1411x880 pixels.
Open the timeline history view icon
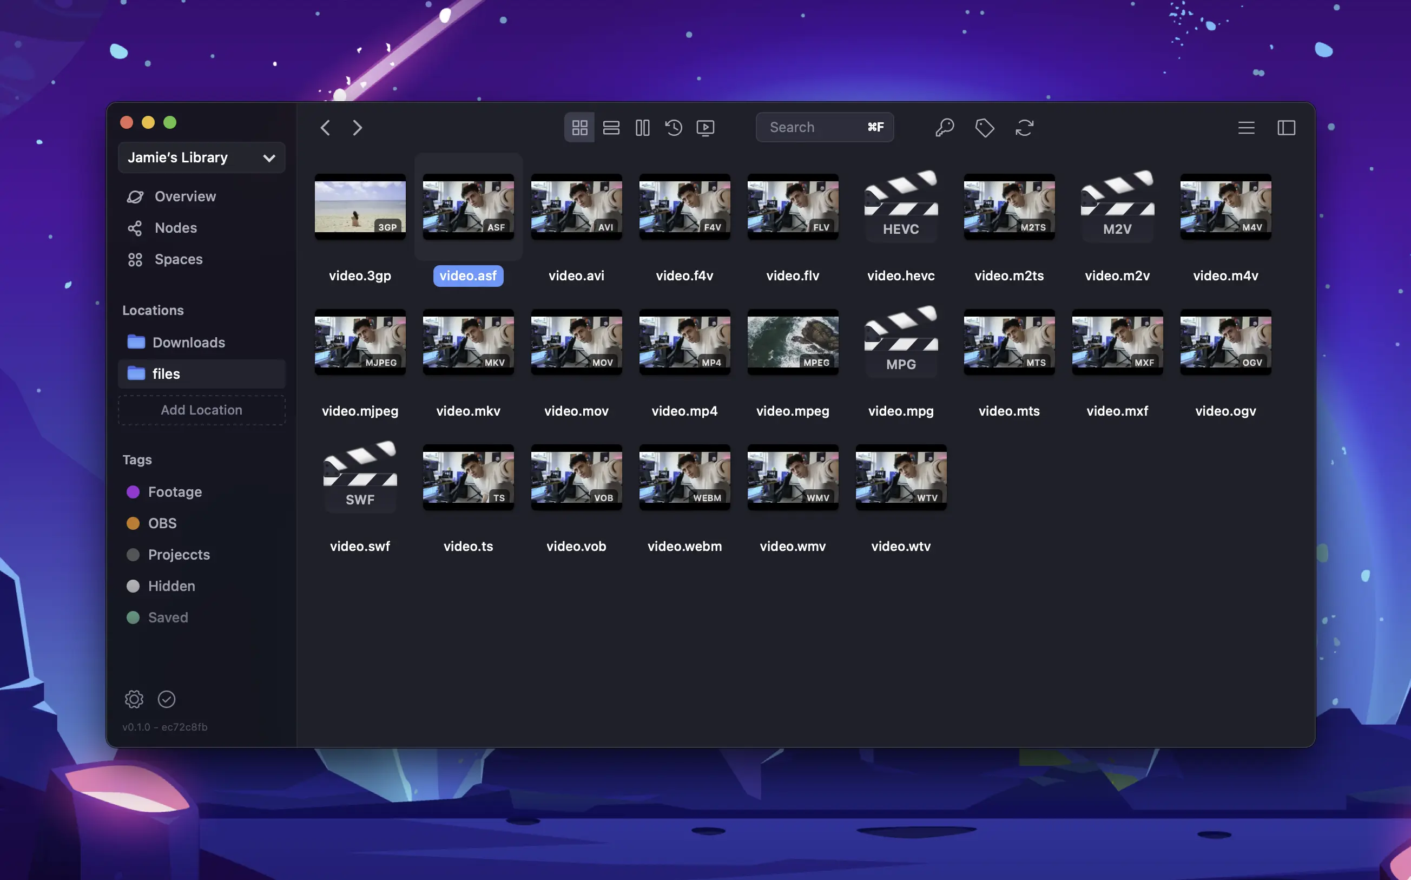pos(674,128)
